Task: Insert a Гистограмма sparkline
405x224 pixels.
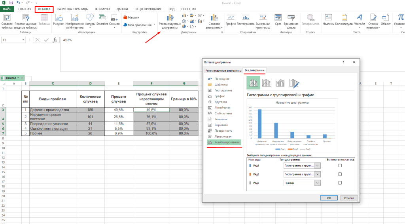Action: click(x=246, y=20)
